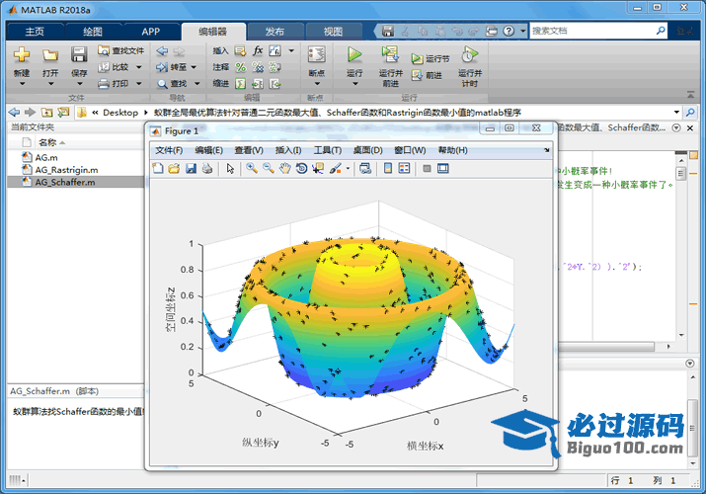Open the 比较 dropdown arrow

pyautogui.click(x=139, y=67)
